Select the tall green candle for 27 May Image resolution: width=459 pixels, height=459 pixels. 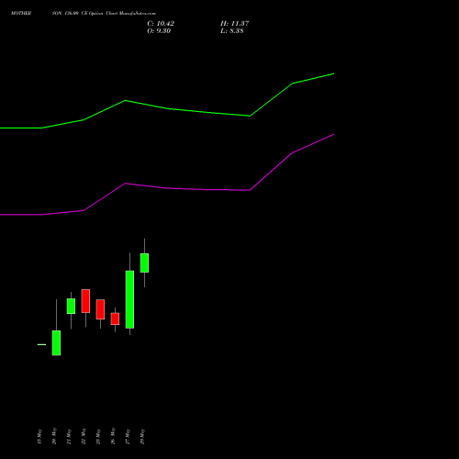click(x=129, y=299)
